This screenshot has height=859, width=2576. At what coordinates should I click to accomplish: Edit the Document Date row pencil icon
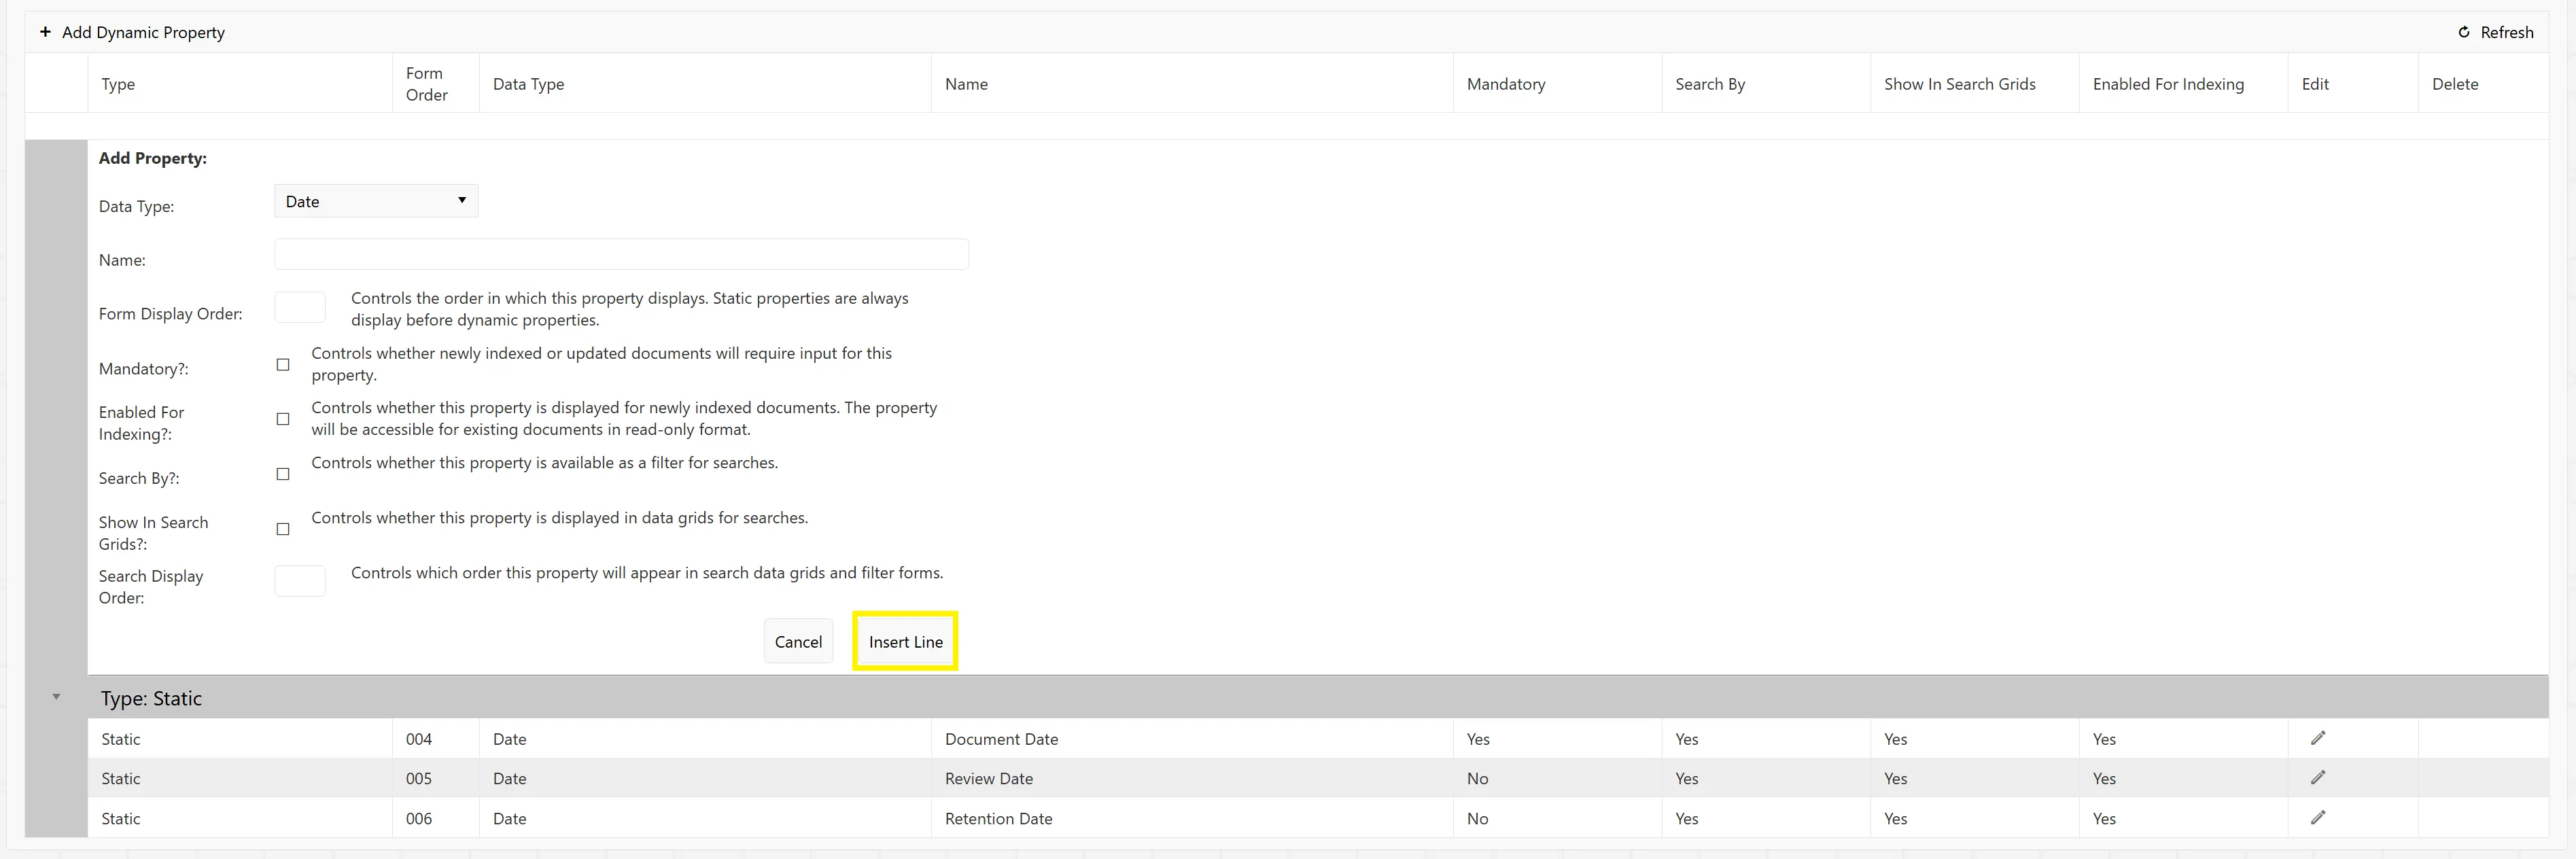click(x=2318, y=738)
